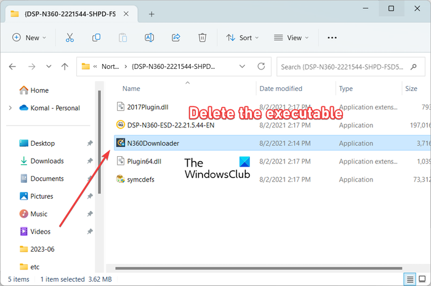Unpin Pictures from quick access

tap(90, 196)
